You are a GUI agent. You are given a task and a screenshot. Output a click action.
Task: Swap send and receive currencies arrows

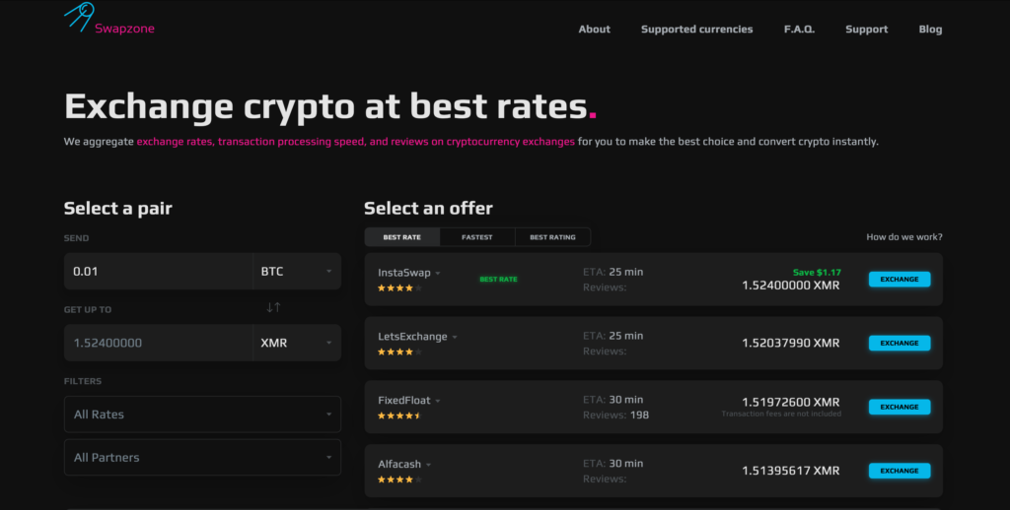(x=273, y=307)
